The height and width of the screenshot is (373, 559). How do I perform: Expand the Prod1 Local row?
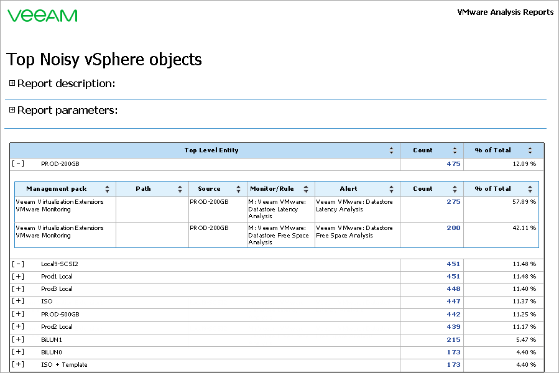pos(18,277)
